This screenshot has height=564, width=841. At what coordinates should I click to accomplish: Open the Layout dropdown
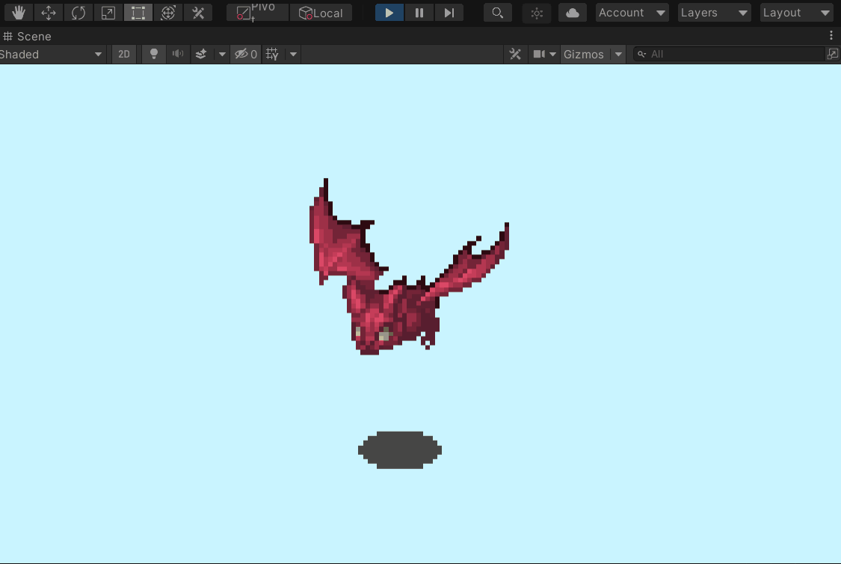[796, 13]
